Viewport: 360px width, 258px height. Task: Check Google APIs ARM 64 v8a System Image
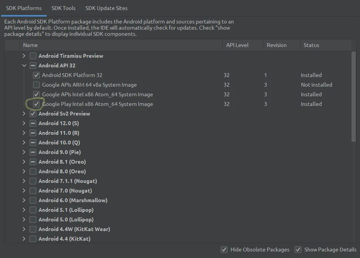[x=37, y=85]
